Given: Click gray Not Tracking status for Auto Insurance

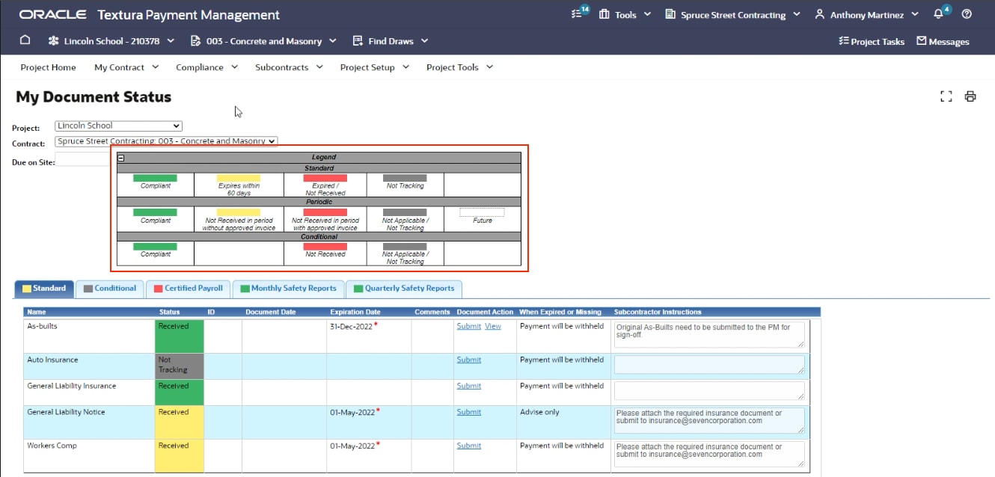Looking at the screenshot, I should point(180,366).
